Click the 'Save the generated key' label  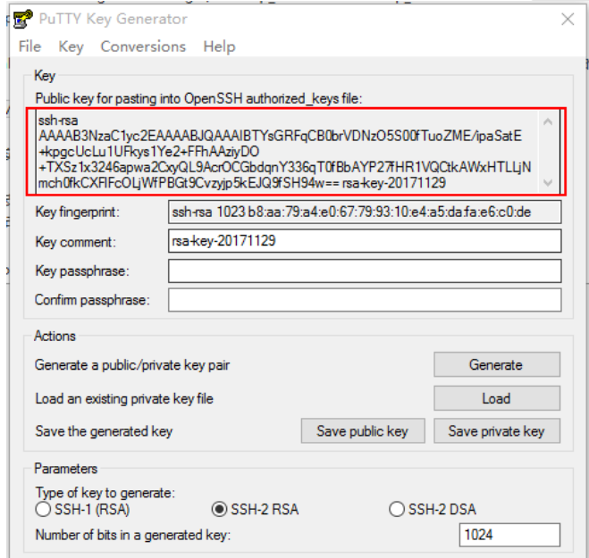(104, 431)
